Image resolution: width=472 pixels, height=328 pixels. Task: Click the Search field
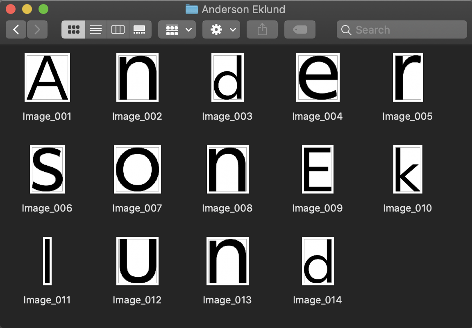402,30
